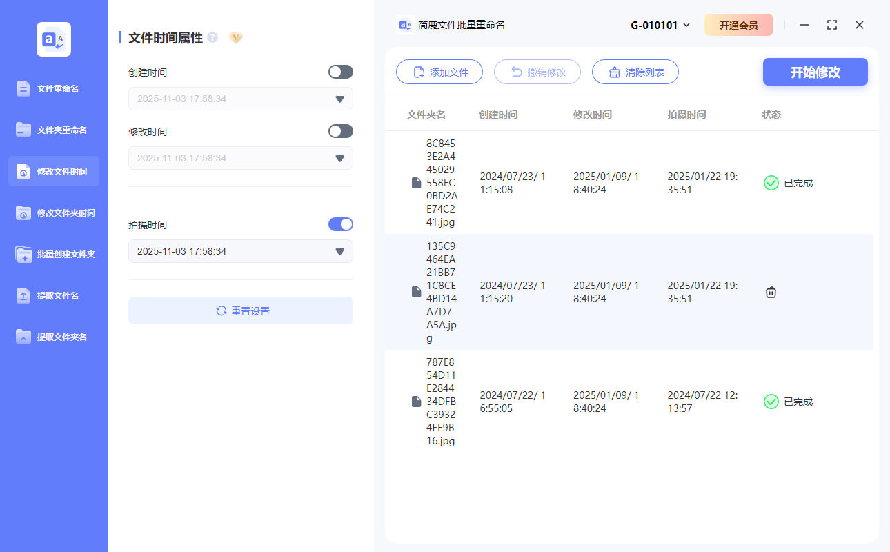Click 添加文件 to add files
Viewport: 890px width, 552px height.
tap(439, 71)
